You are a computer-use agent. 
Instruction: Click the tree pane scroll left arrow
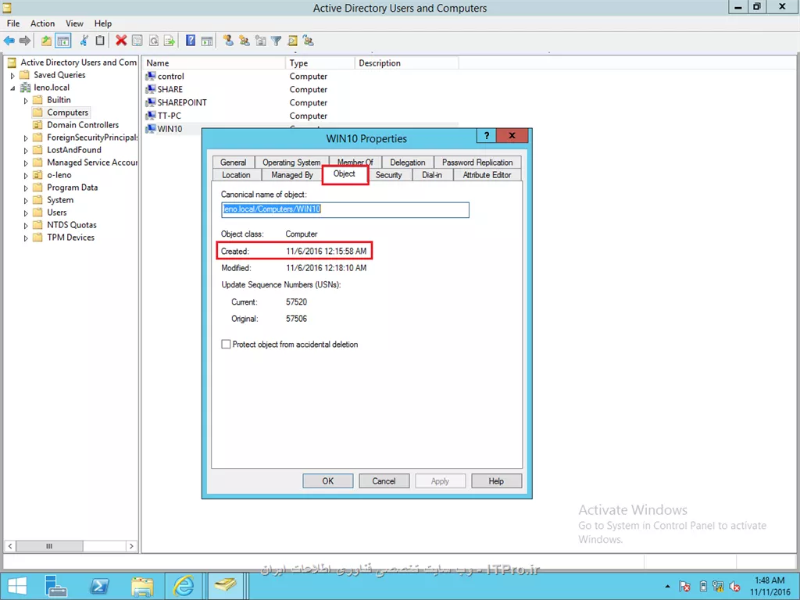[9, 546]
